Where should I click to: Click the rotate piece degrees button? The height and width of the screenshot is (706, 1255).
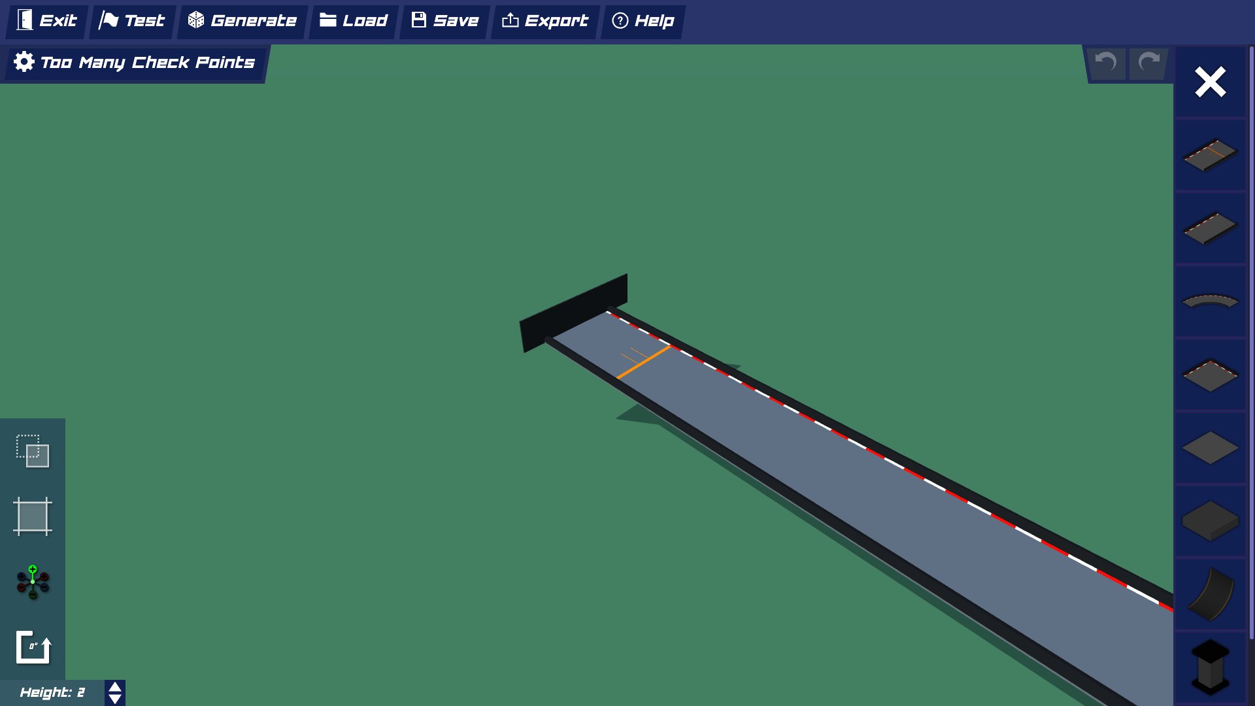click(33, 647)
